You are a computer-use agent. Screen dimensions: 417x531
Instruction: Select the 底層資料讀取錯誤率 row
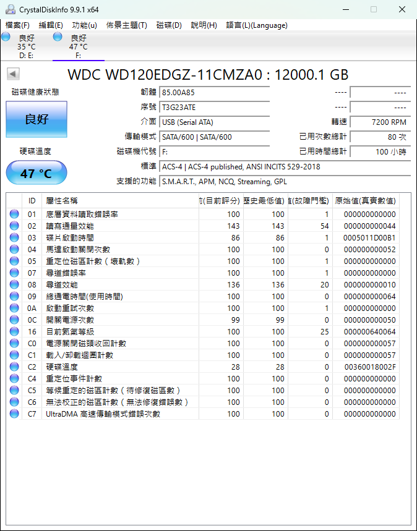point(203,214)
